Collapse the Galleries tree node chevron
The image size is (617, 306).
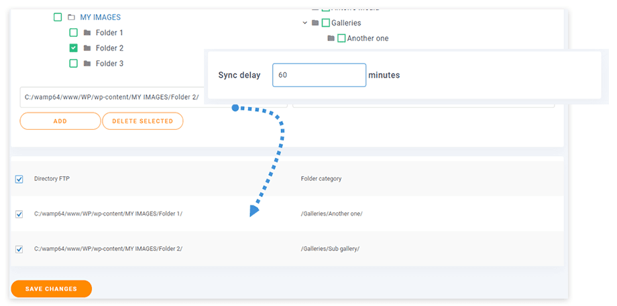point(305,23)
